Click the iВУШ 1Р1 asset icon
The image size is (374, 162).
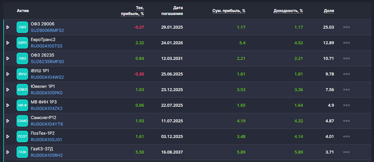pos(22,74)
